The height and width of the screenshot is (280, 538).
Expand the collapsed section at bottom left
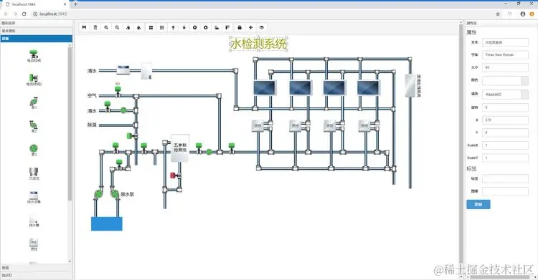(36, 275)
